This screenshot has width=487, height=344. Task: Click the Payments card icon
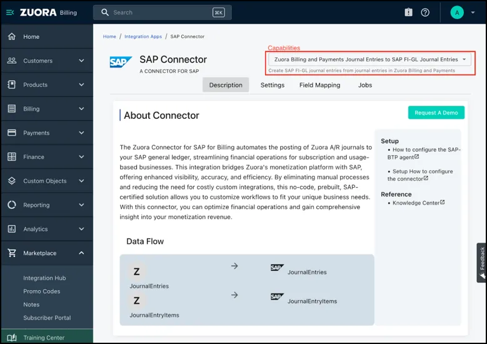[x=12, y=133]
